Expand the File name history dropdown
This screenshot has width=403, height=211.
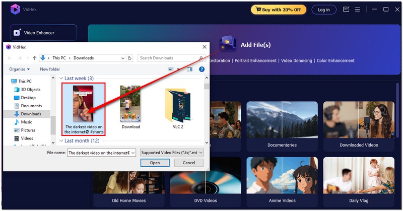tap(133, 152)
